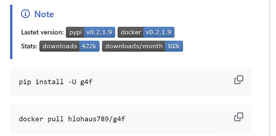Viewport: 276px width, 136px height.
Task: Click the 'Lastet version:' label
Action: coord(42,32)
